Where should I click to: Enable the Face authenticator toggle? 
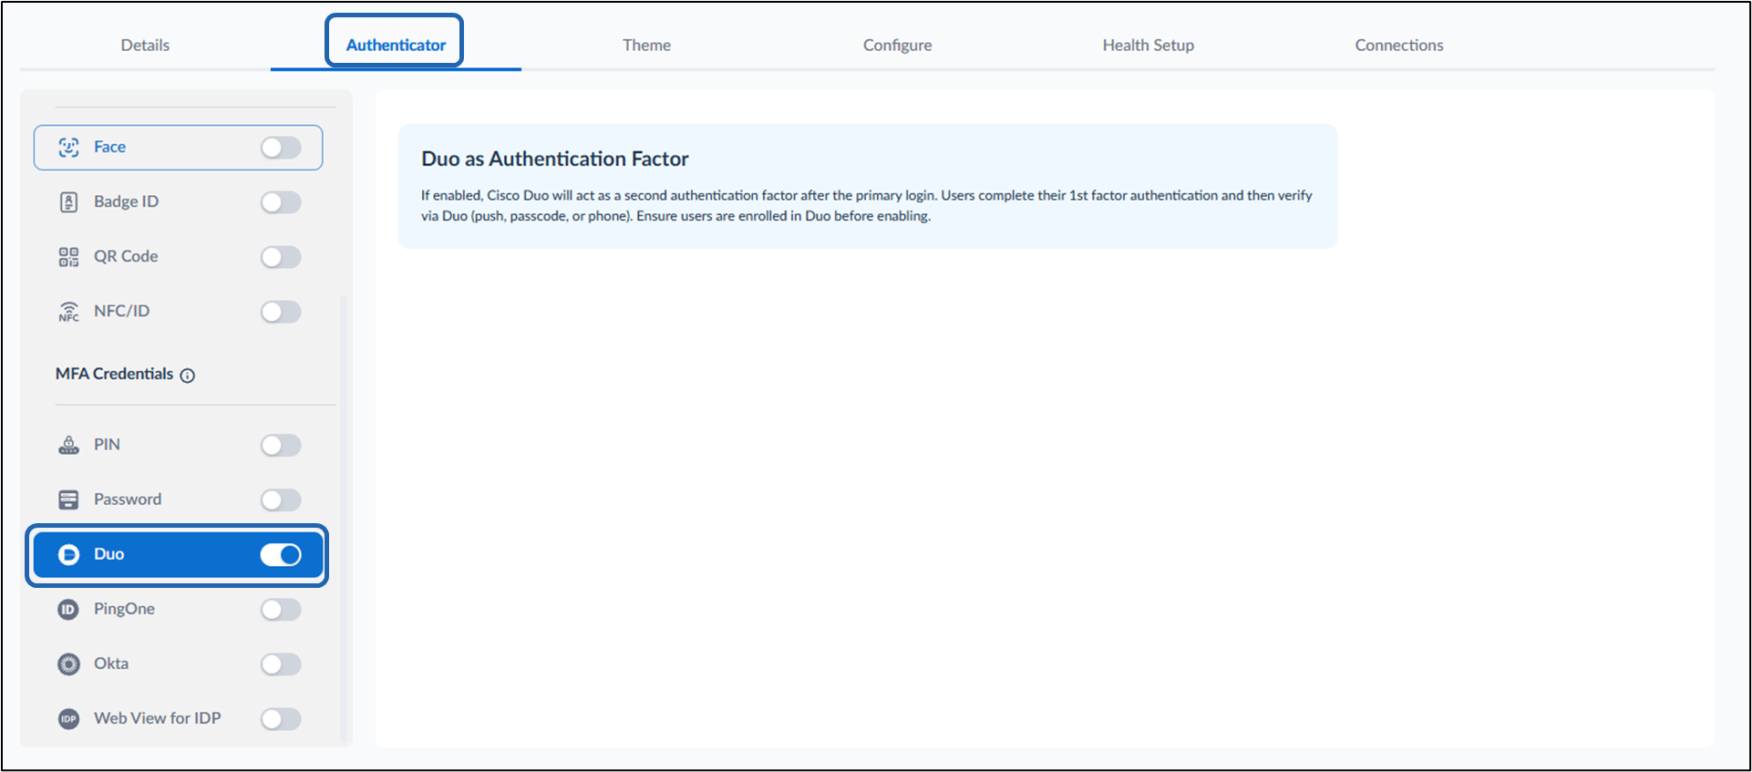[281, 148]
